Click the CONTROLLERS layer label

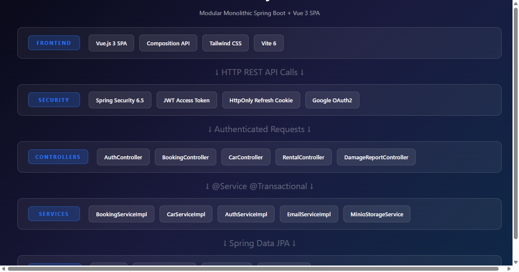pos(58,157)
